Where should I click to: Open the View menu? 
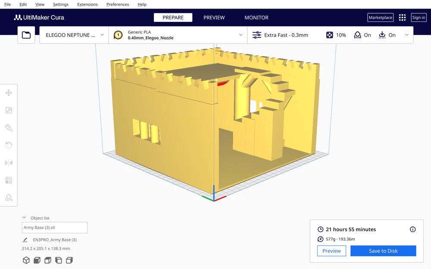(40, 4)
